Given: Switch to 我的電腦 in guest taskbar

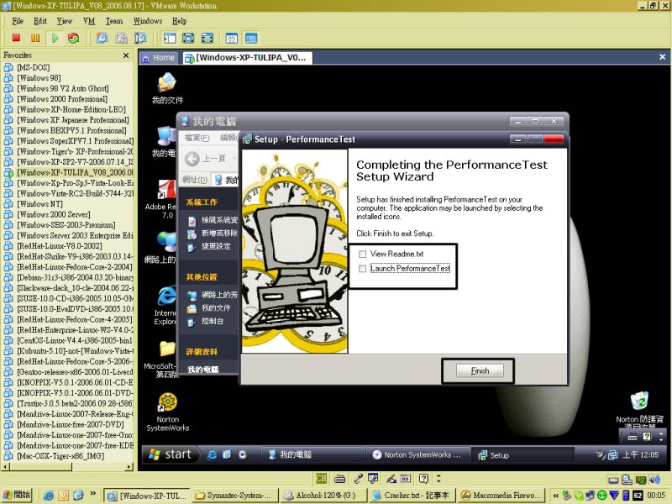Looking at the screenshot, I should click(x=312, y=454).
